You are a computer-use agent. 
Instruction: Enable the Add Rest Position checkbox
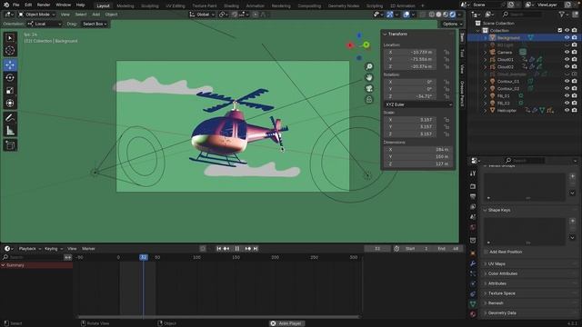pyautogui.click(x=486, y=252)
